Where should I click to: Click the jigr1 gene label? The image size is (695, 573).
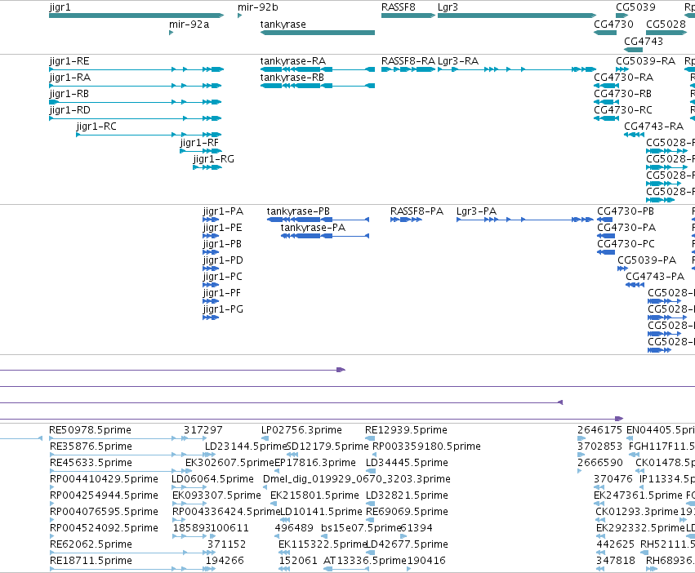tap(60, 7)
